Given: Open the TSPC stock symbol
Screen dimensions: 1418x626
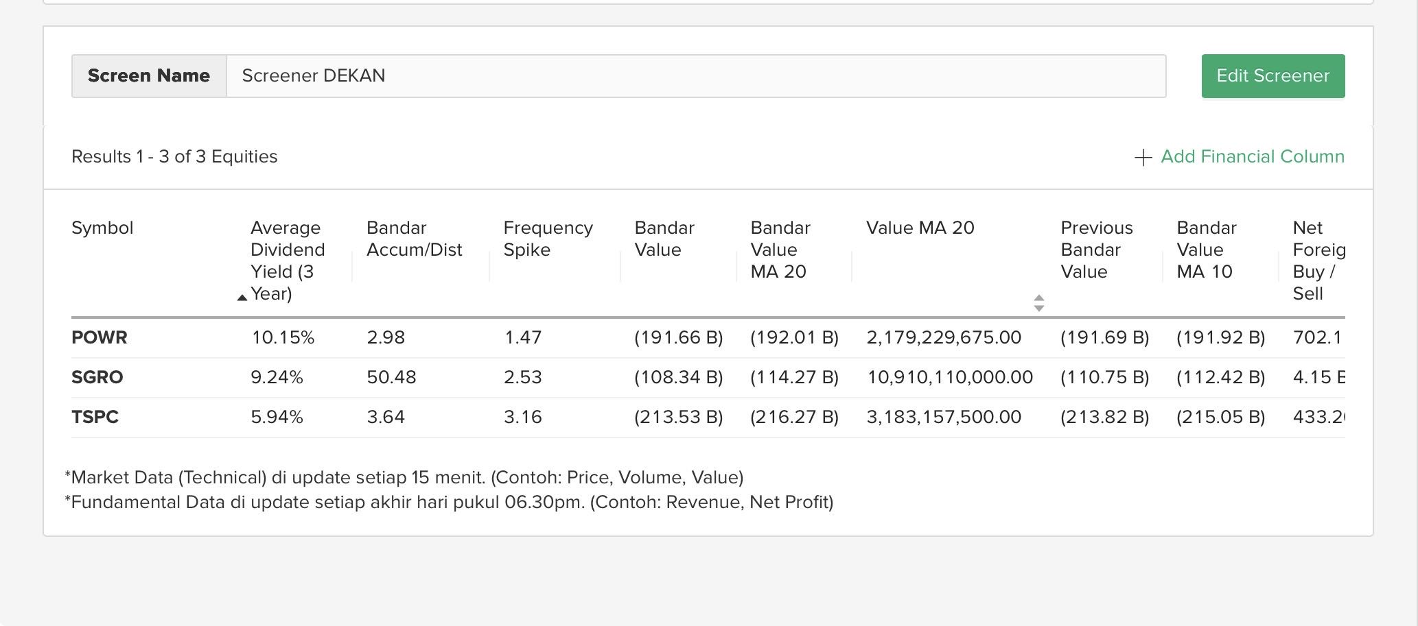Looking at the screenshot, I should click(x=95, y=417).
